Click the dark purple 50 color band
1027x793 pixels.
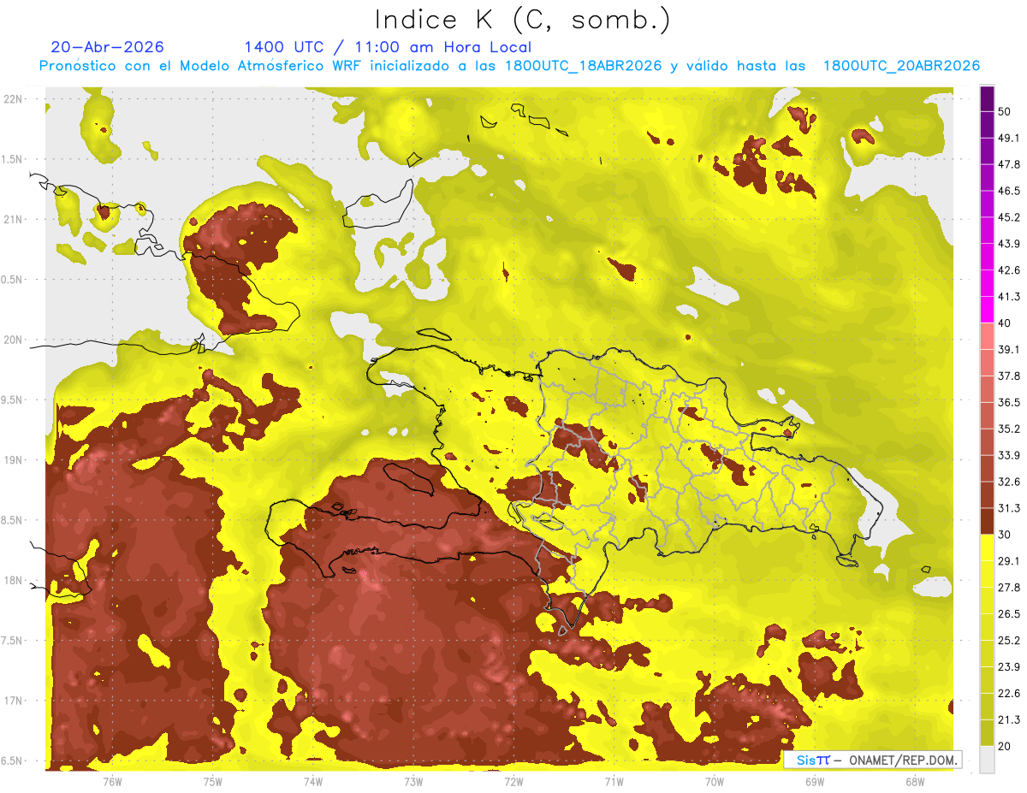(x=987, y=99)
